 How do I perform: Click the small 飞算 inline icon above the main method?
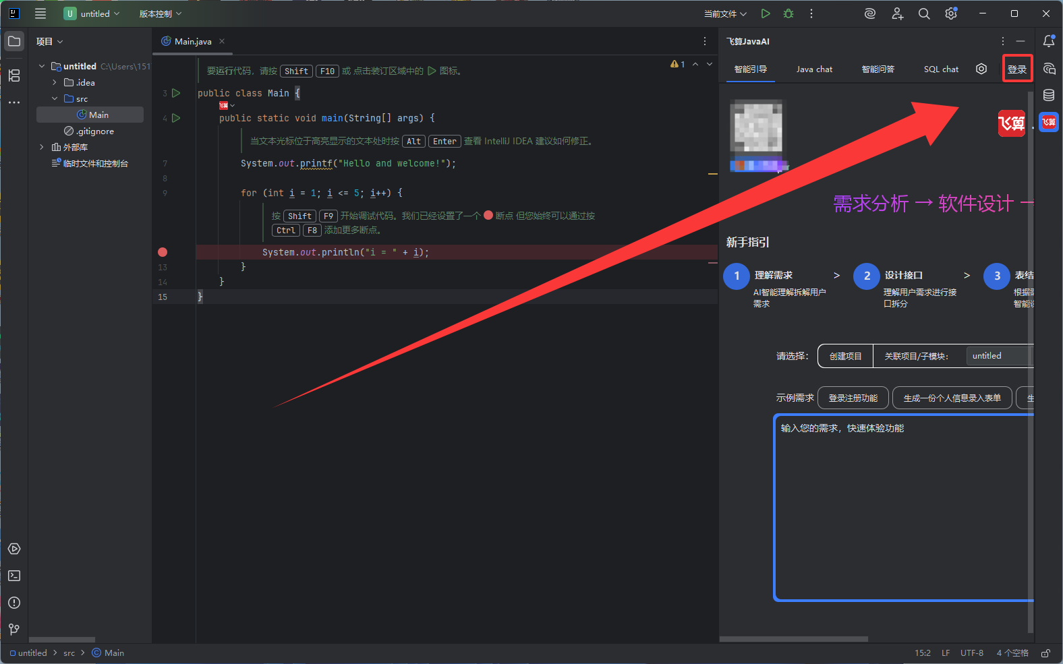click(x=223, y=105)
